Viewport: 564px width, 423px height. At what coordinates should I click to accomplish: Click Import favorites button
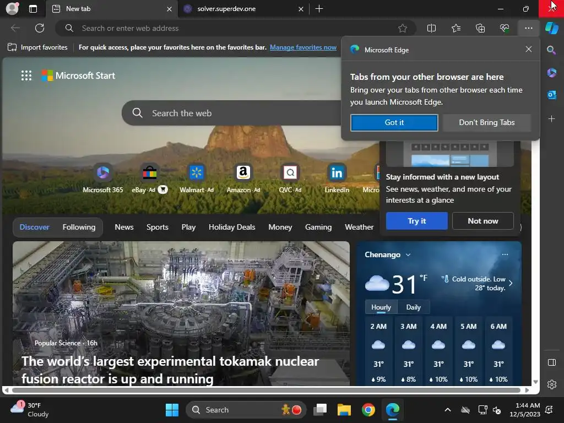pyautogui.click(x=37, y=47)
